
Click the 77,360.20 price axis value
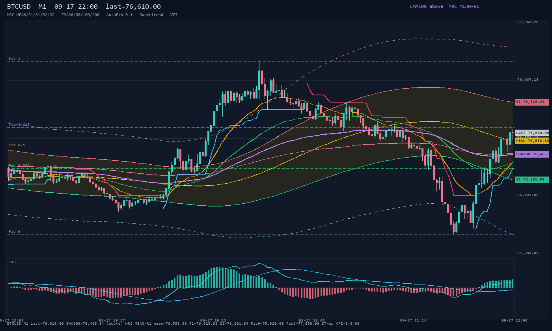[528, 22]
